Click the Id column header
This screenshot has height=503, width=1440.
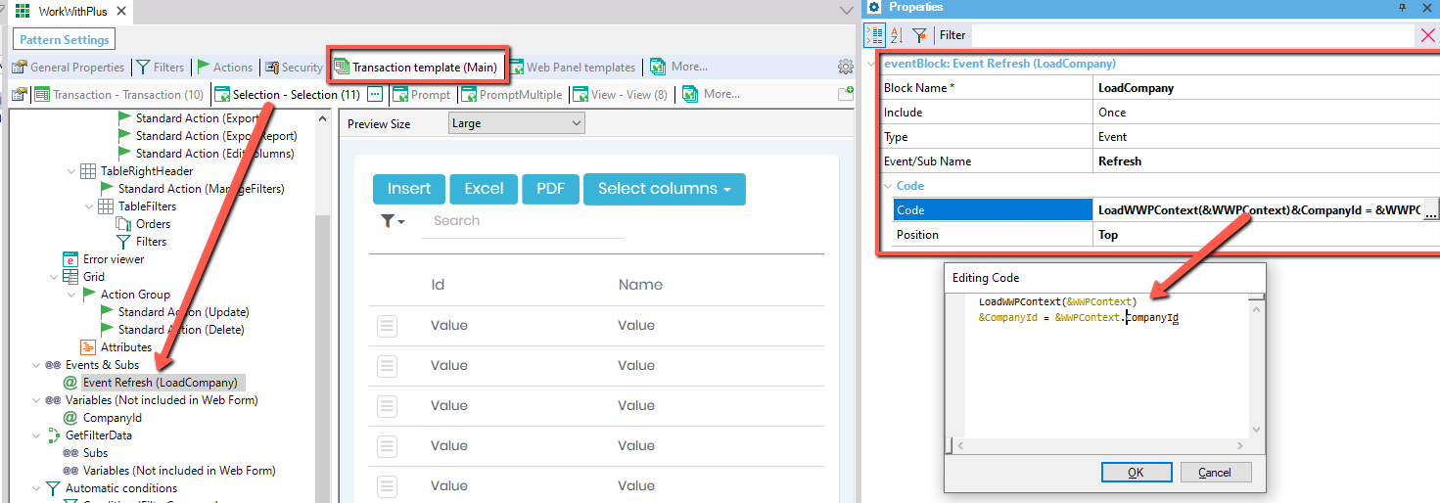[x=438, y=285]
